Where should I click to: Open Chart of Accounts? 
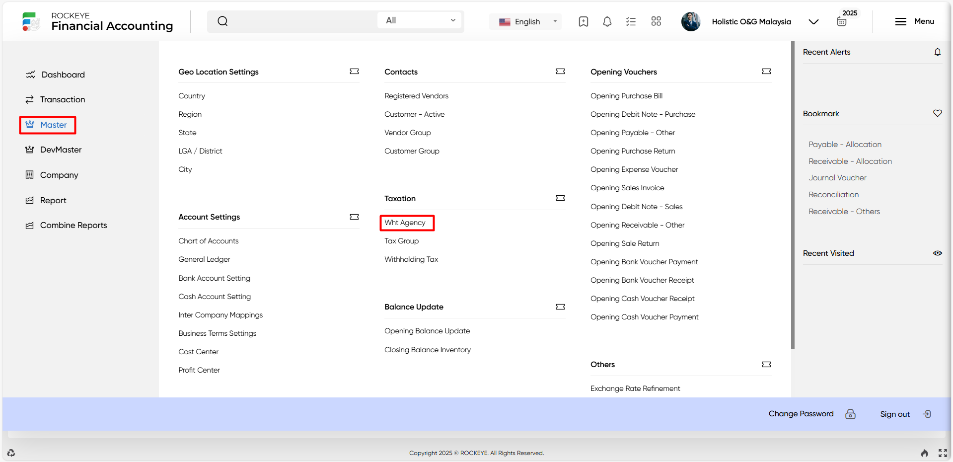point(209,241)
